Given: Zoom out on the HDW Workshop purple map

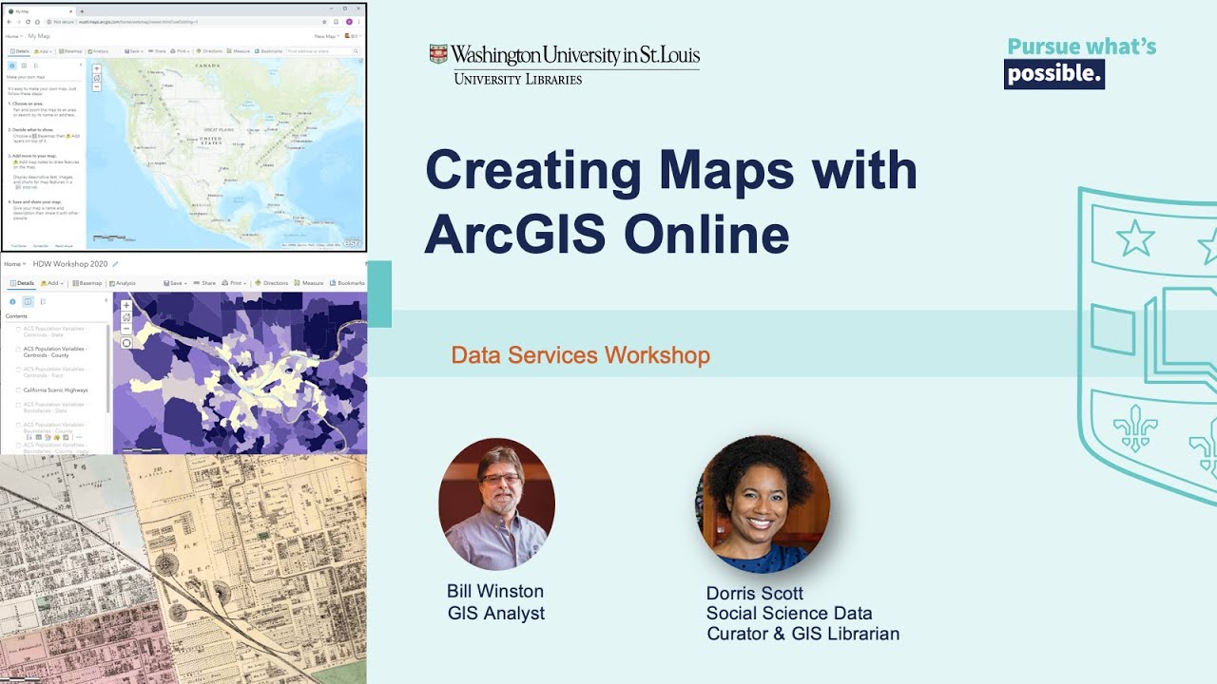Looking at the screenshot, I should (x=126, y=329).
